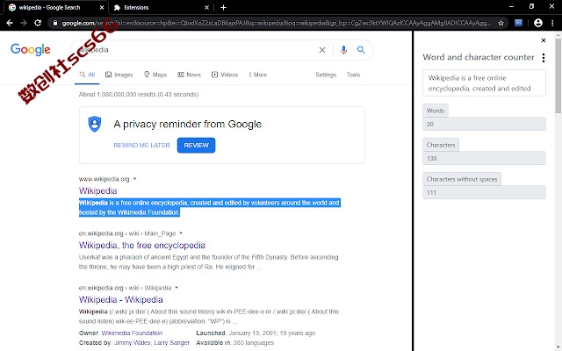The width and height of the screenshot is (562, 351).
Task: Click the About 1,080,000,000 results text
Action: [x=139, y=94]
